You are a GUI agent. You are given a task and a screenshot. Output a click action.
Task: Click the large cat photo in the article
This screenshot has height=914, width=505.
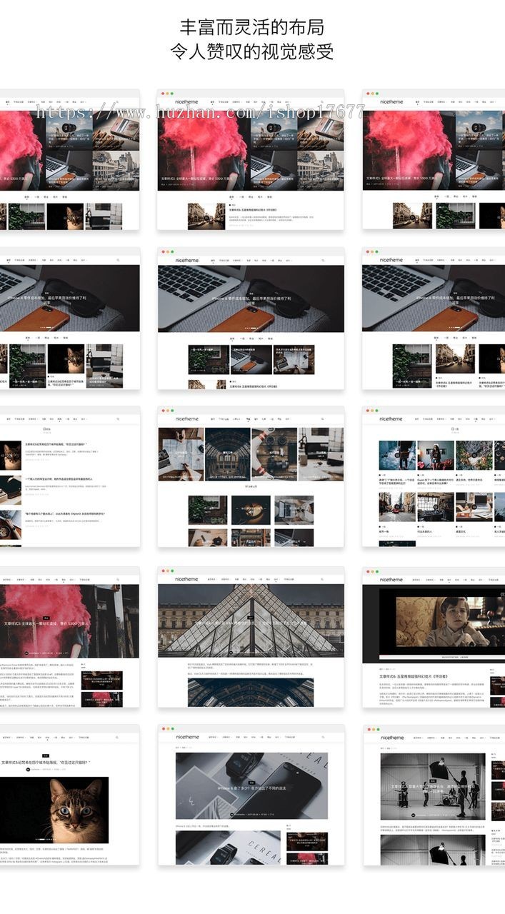[x=55, y=810]
